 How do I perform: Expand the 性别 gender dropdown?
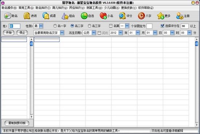41,26
